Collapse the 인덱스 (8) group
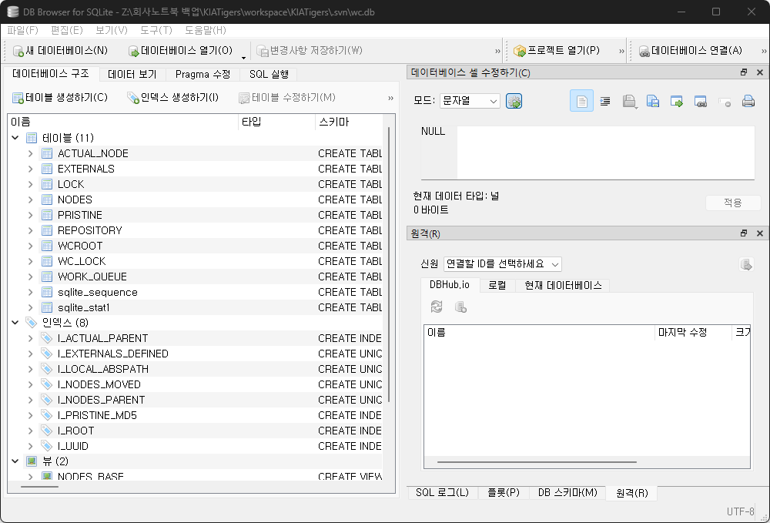The width and height of the screenshot is (770, 523). tap(15, 323)
